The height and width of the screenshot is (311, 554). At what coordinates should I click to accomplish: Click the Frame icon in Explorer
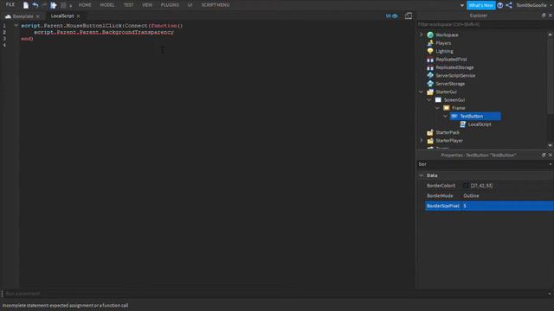click(x=447, y=108)
